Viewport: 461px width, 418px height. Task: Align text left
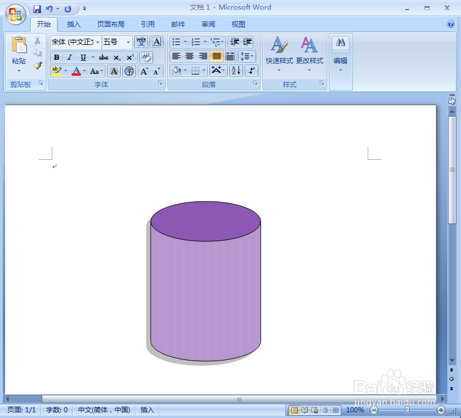176,56
